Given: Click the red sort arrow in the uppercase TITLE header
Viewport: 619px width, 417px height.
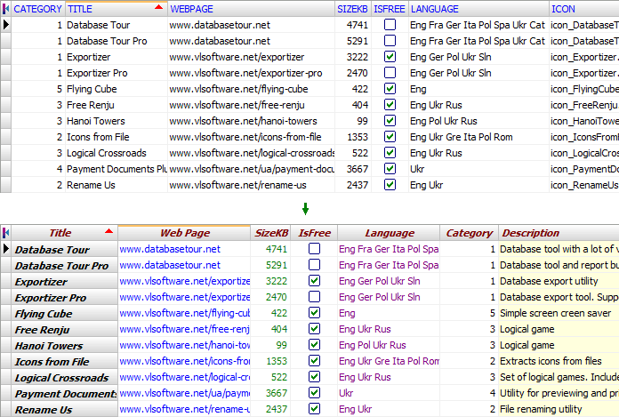Looking at the screenshot, I should tap(158, 8).
